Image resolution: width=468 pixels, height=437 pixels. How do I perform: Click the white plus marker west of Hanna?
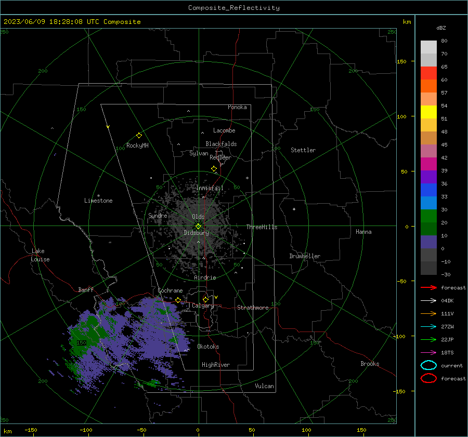(294, 209)
